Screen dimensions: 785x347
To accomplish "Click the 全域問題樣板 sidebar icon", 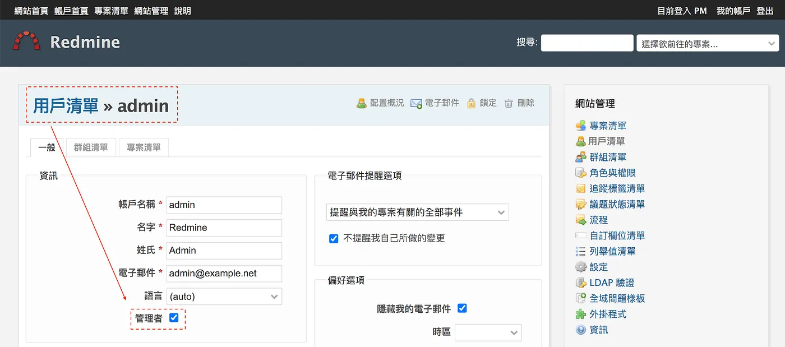I will pos(581,298).
